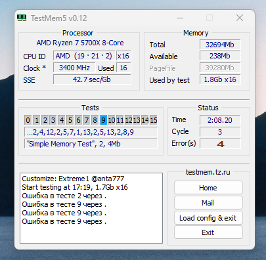Click log line Ошибка в тесте 2 через

64,196
